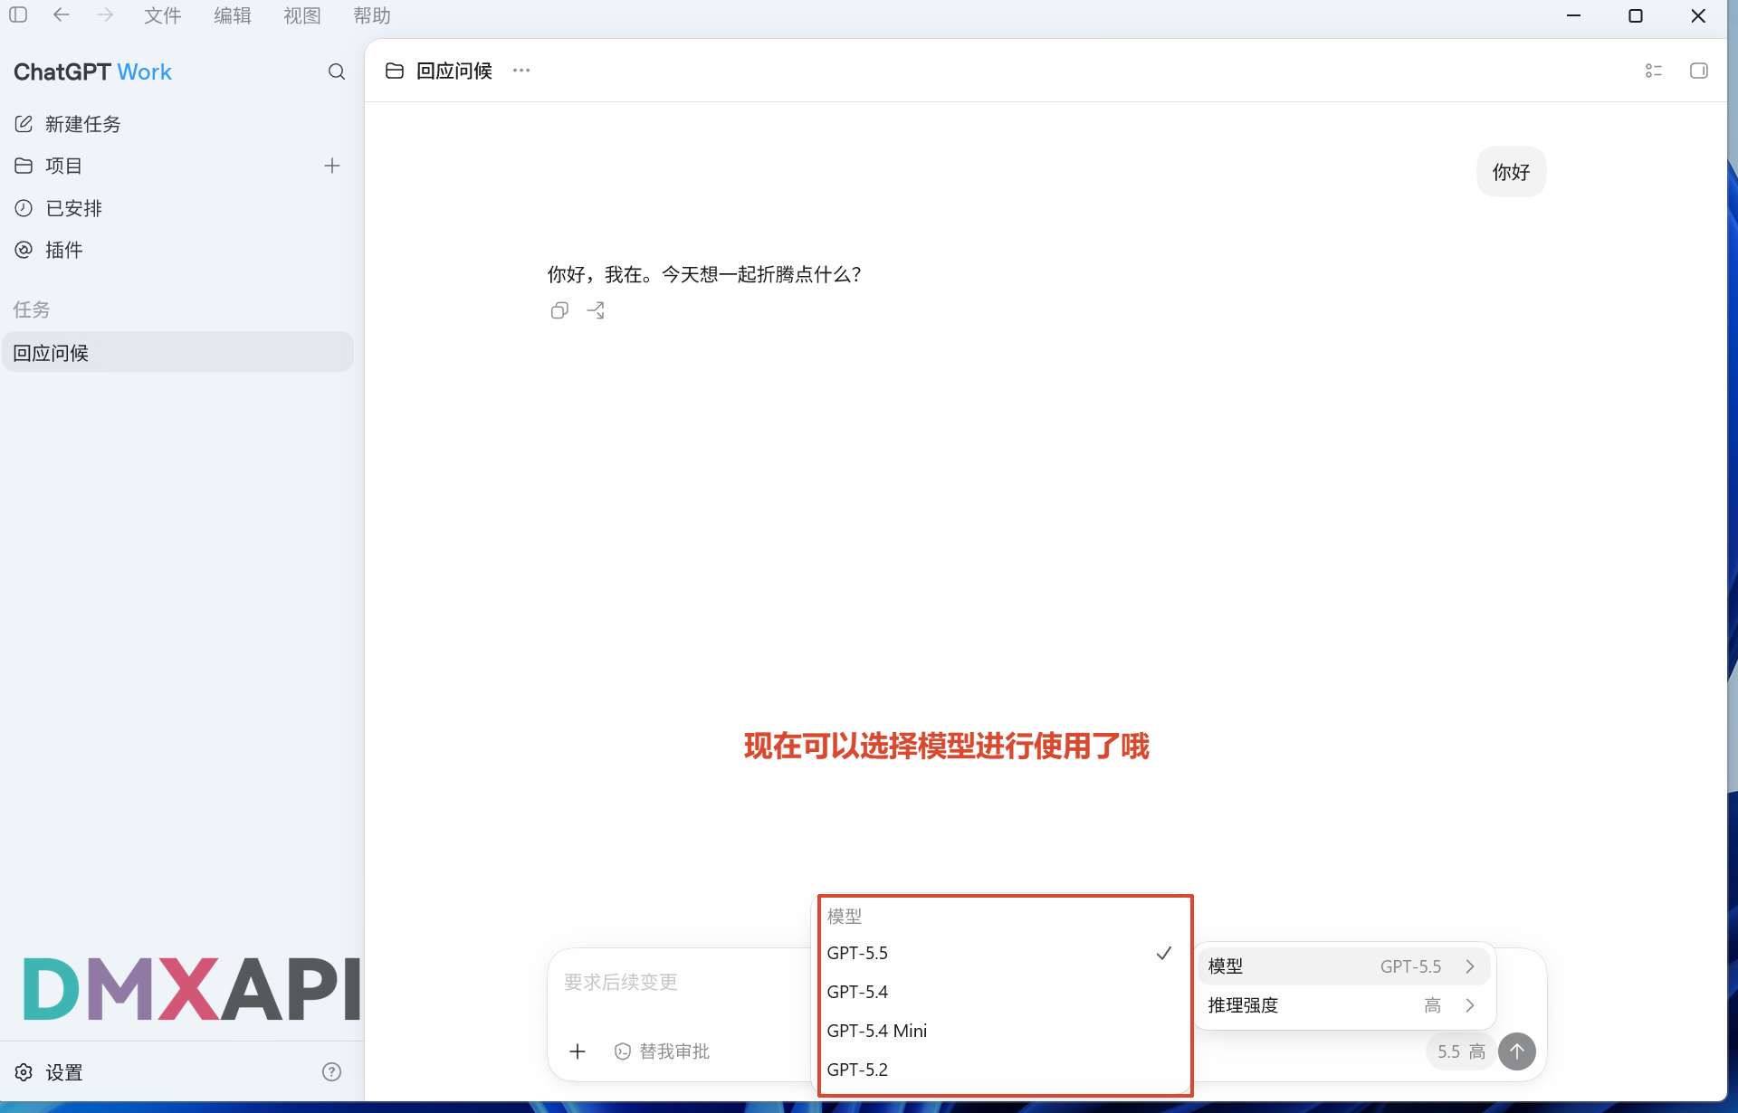Click the ChatGPT Work title
Screen dimensions: 1738x1113
point(92,71)
